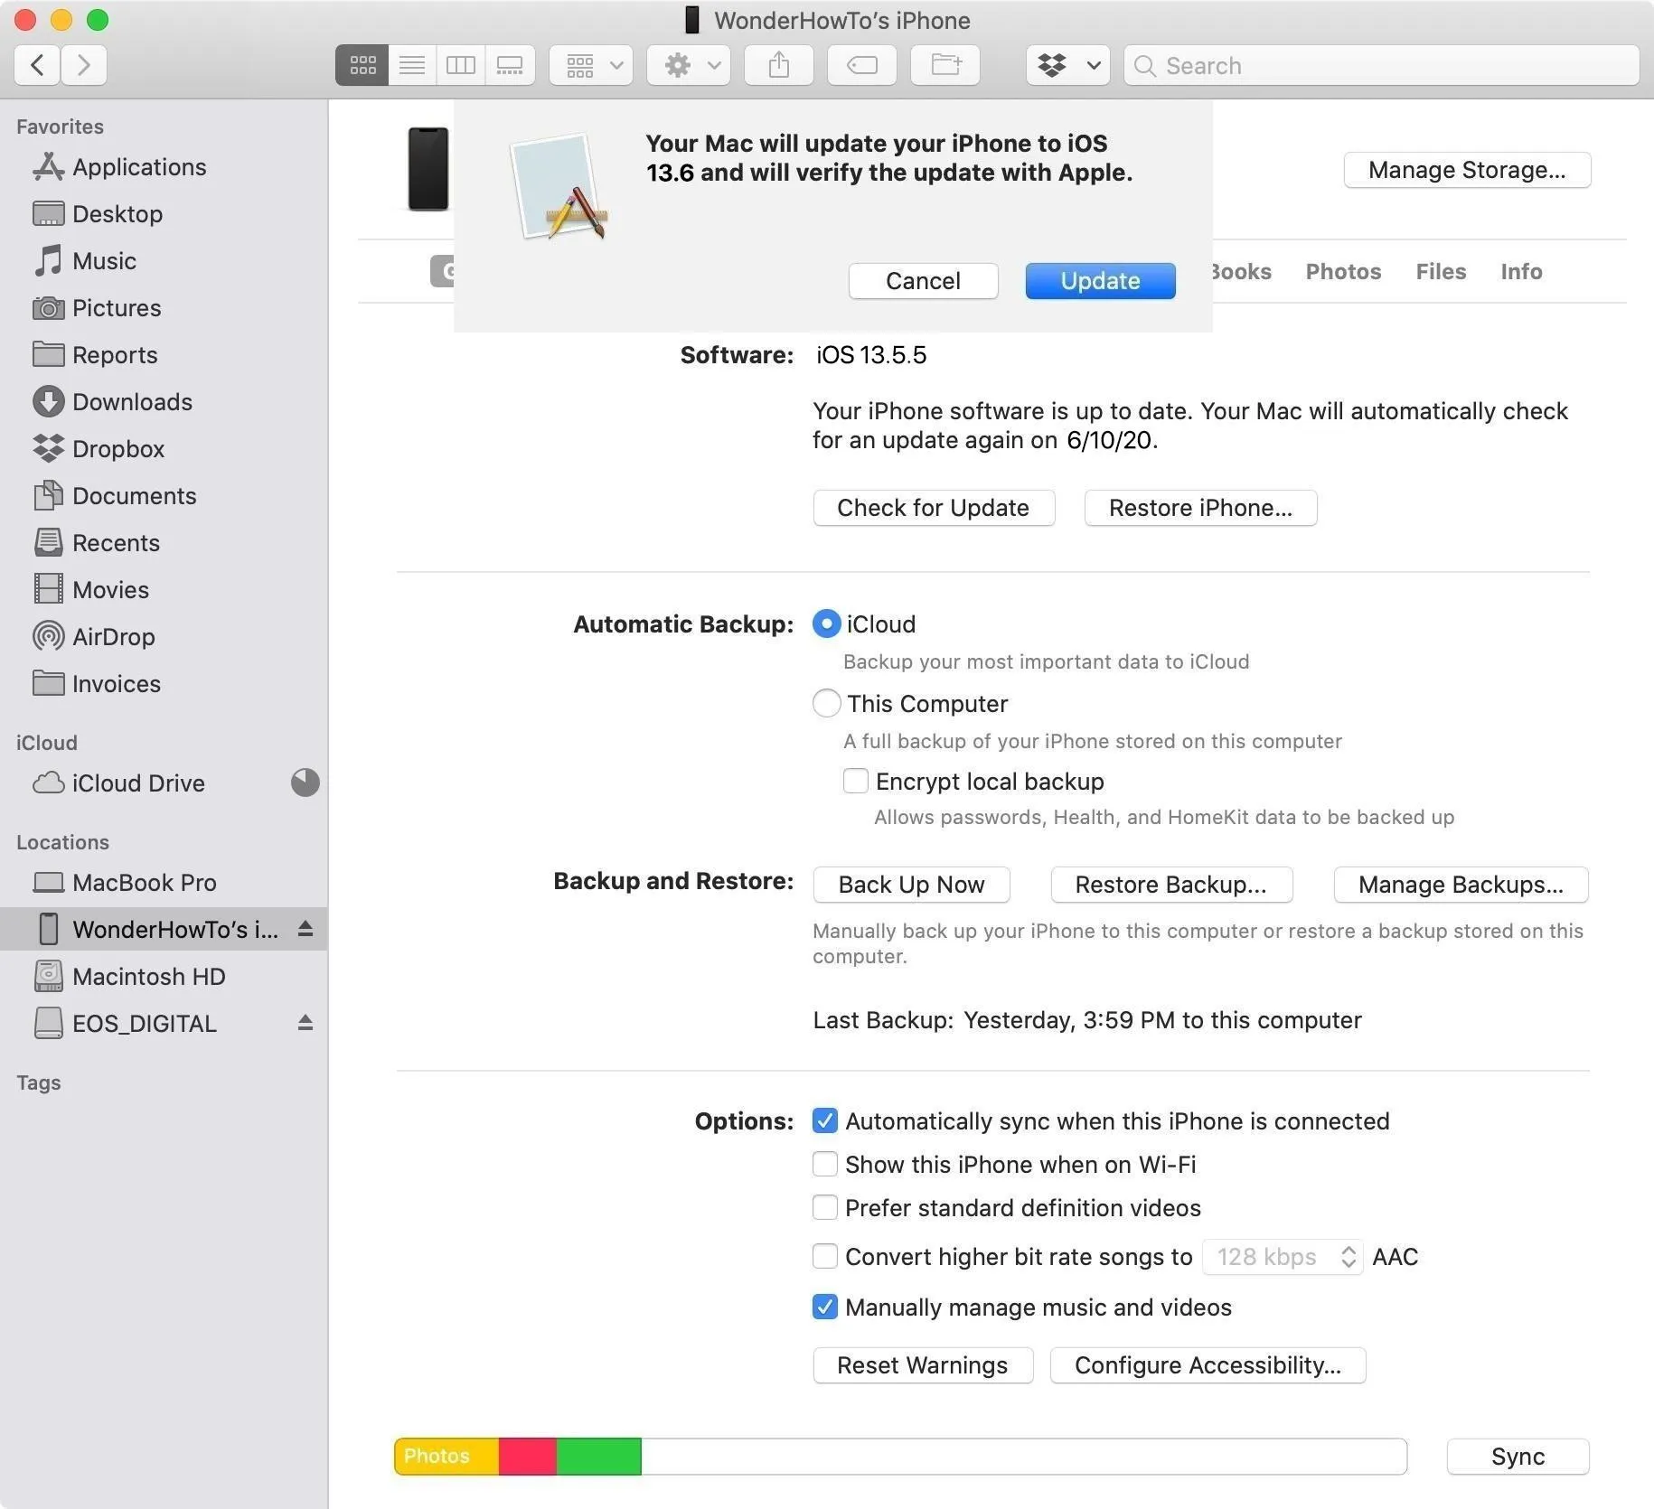Eject WonderHowTo's iPhone
1654x1509 pixels.
pyautogui.click(x=305, y=929)
